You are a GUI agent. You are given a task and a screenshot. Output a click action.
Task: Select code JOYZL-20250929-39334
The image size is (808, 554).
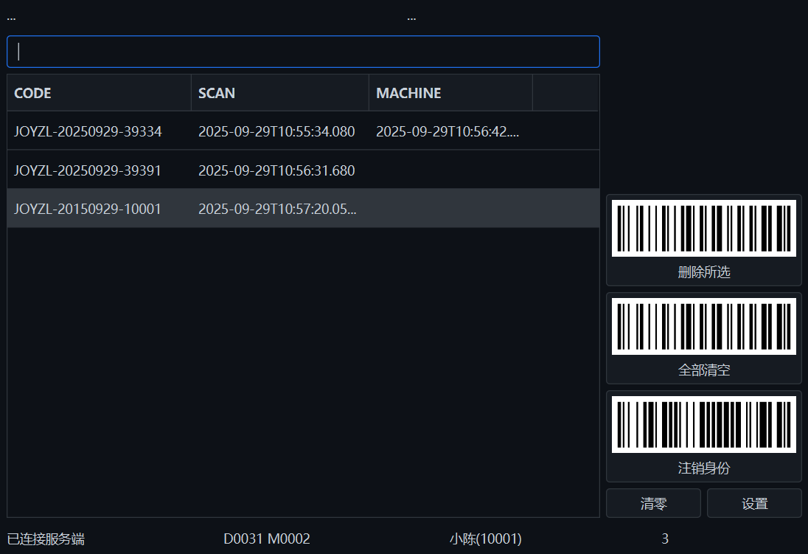point(88,131)
